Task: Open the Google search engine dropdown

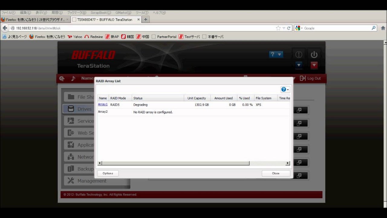Action: click(x=299, y=28)
